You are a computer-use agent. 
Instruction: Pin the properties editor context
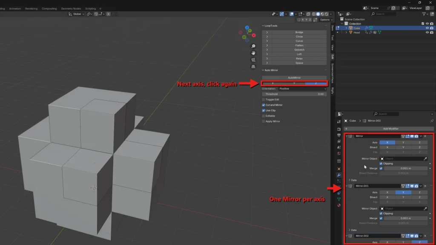[432, 121]
